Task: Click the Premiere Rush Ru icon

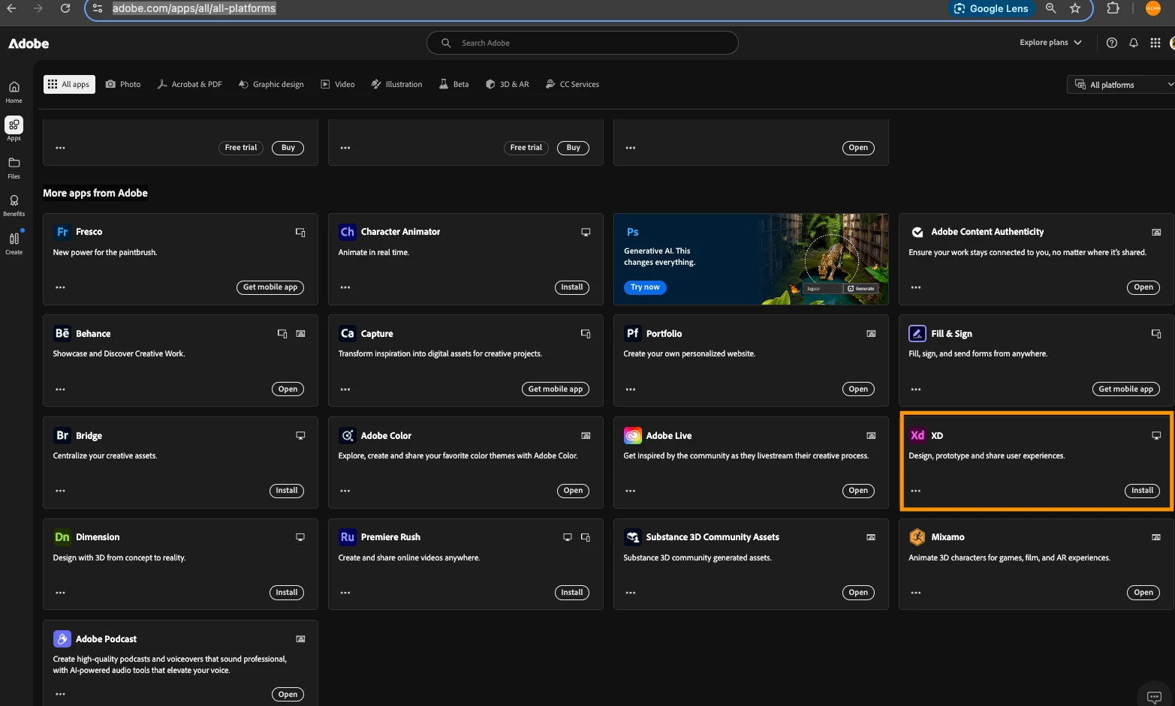Action: (x=347, y=537)
